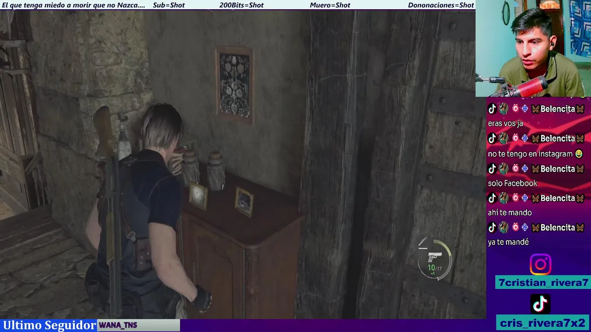
Task: Click the TikTok icon above "ahi te mando"
Action: (x=492, y=198)
